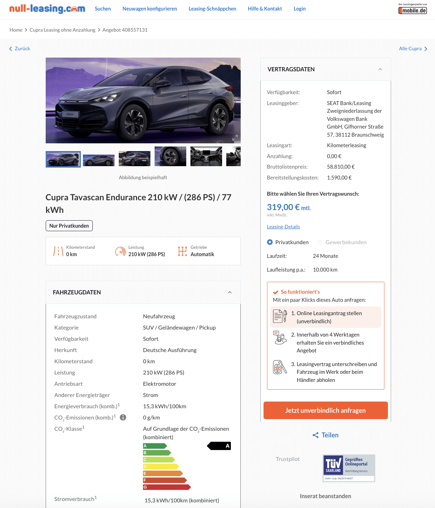Click the chevron after Alle Cupra

(426, 49)
